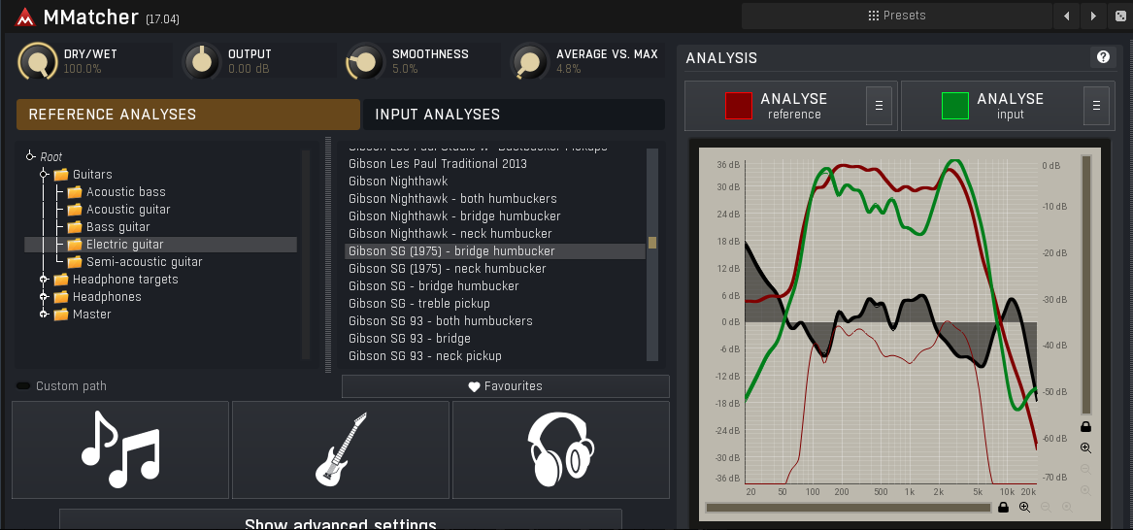Screen dimensions: 1133x530
Task: Open the Favourites list
Action: click(505, 386)
